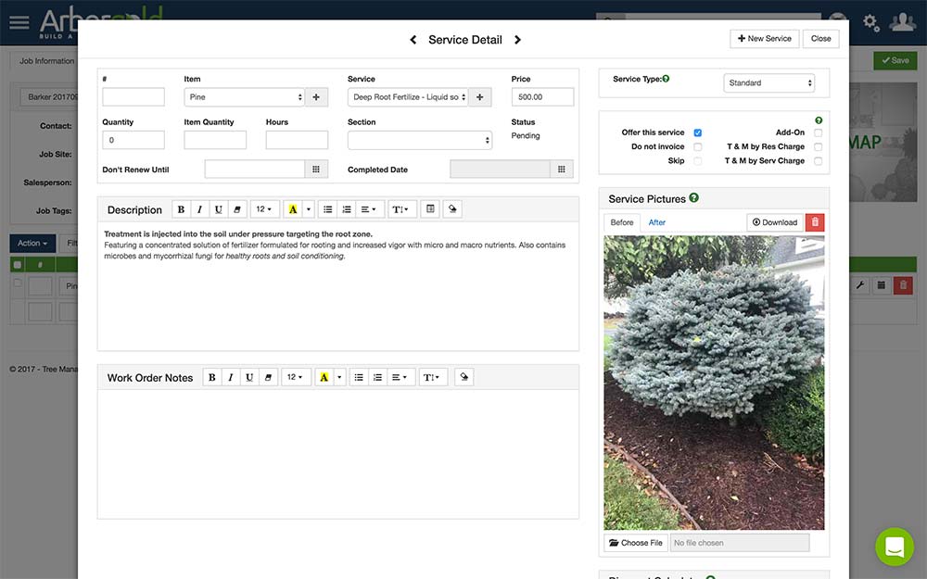Close the Service Detail dialog
This screenshot has width=927, height=579.
tap(820, 38)
